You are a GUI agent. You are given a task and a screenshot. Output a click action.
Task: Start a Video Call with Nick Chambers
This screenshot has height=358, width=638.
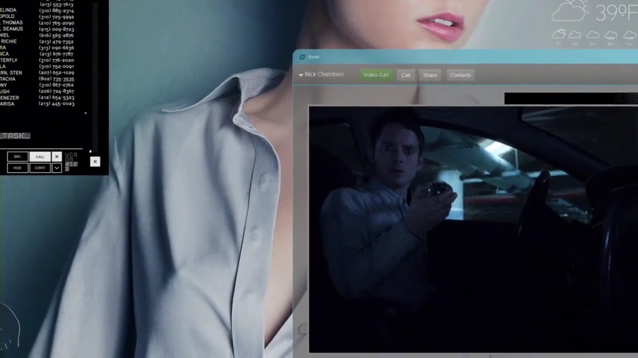tap(376, 75)
